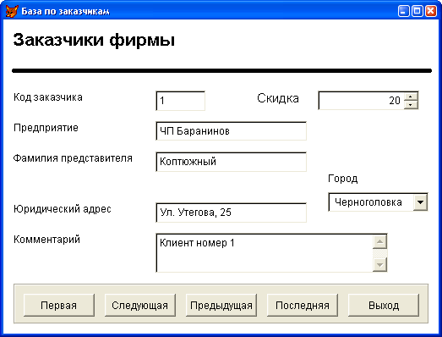Close the База по заказчикам window

pyautogui.click(x=431, y=11)
